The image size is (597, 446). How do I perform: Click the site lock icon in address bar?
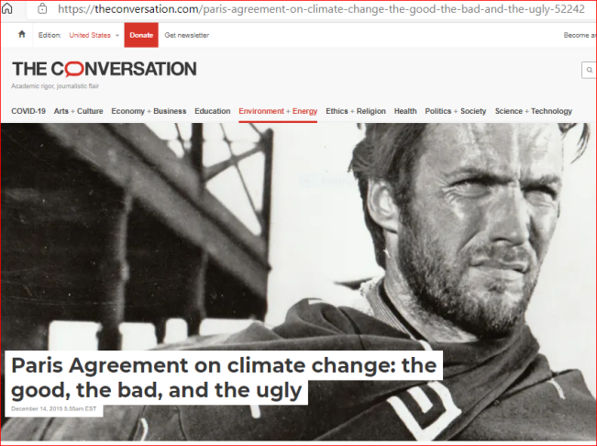(42, 9)
